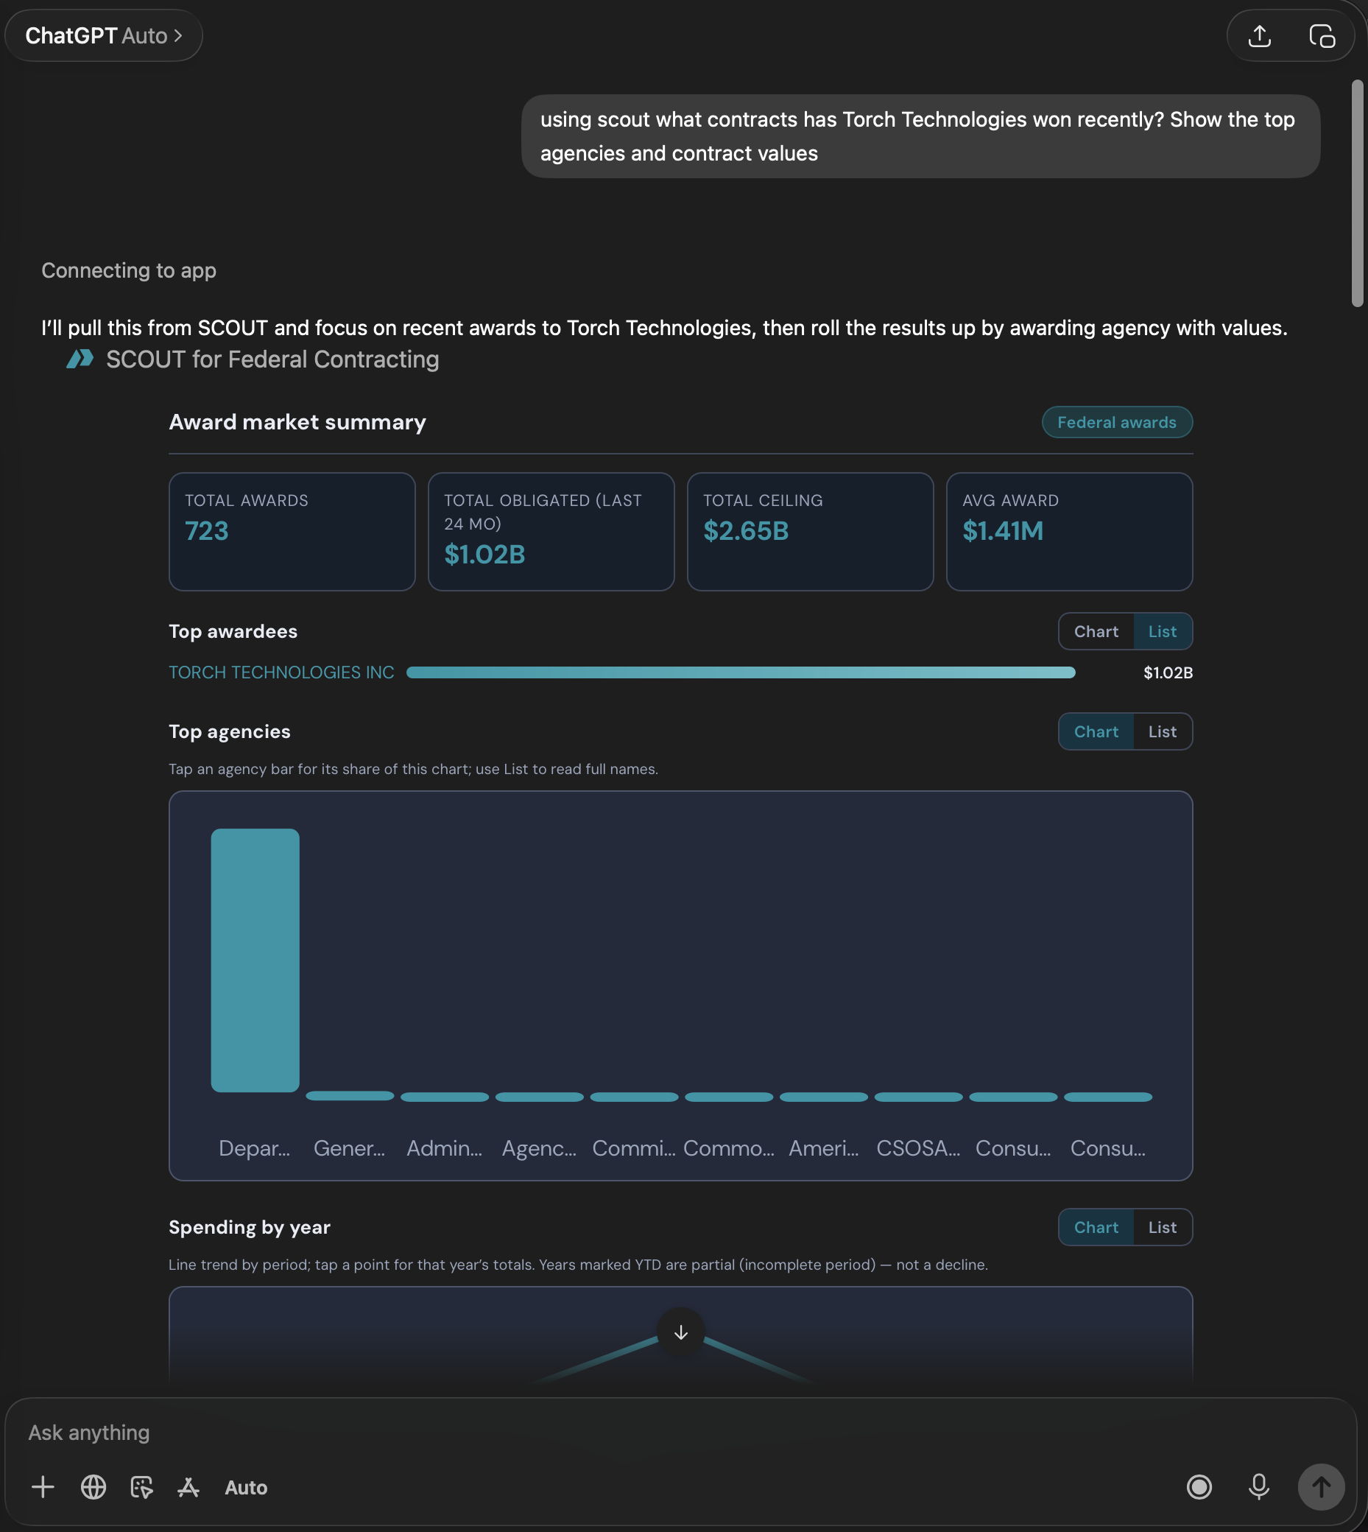Focus the Ask anything input field
This screenshot has height=1532, width=1368.
click(x=680, y=1432)
